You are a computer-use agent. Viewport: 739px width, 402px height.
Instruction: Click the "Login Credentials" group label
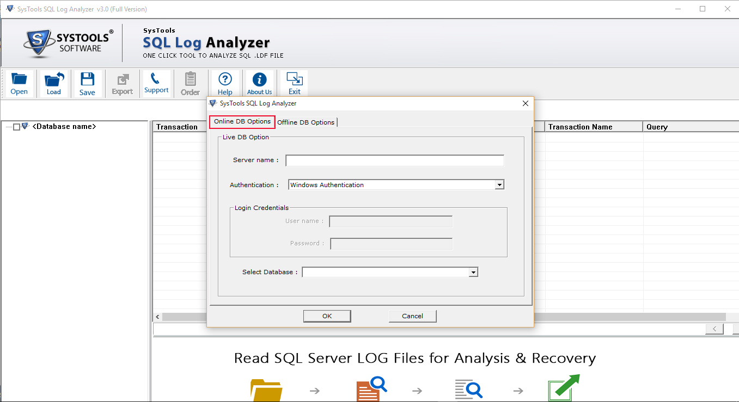(x=262, y=208)
